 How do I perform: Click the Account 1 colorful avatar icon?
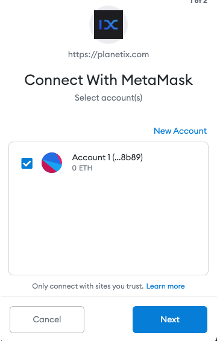click(x=52, y=163)
